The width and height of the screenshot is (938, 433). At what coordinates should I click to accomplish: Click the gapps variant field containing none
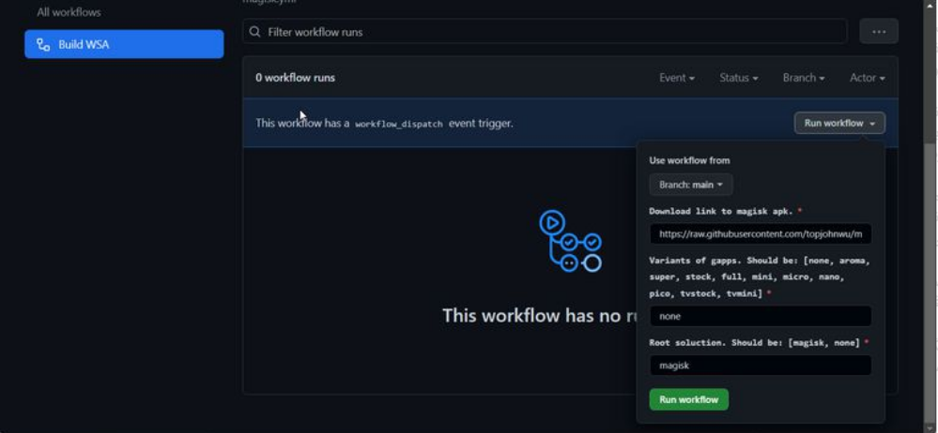coord(760,316)
